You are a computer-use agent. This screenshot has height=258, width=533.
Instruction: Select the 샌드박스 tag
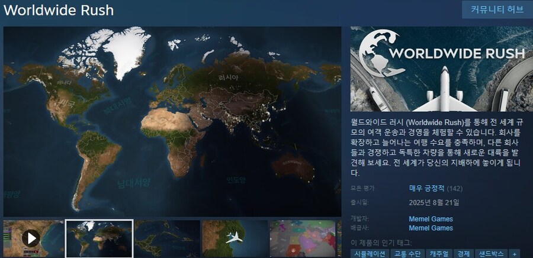tap(491, 254)
